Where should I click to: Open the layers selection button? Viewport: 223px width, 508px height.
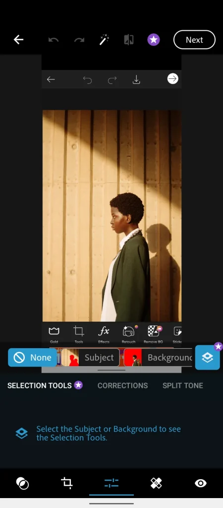point(208,357)
